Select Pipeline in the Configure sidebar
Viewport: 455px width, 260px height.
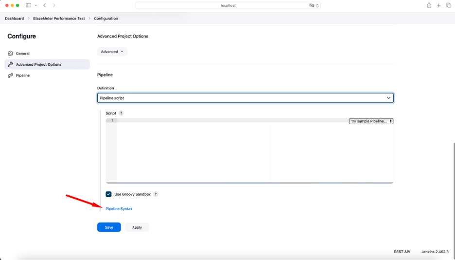coord(47,75)
